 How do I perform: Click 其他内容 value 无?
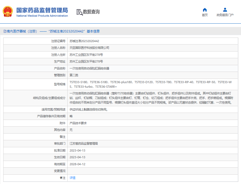[71, 130]
